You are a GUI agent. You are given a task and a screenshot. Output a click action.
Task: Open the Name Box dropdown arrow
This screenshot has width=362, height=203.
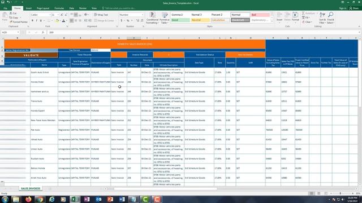click(18, 33)
